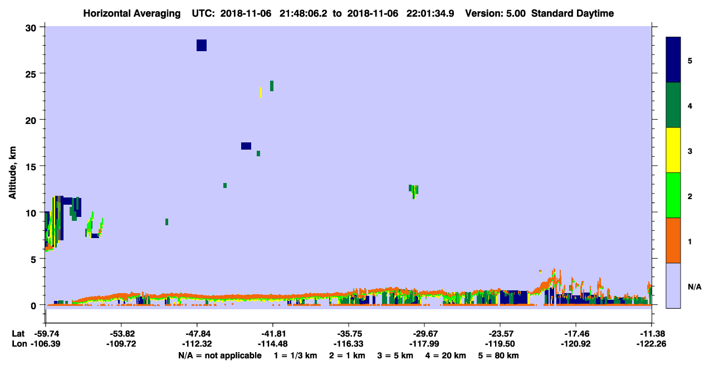724x371 pixels.
Task: Click the dark blue block near 28 km altitude
Action: [202, 45]
